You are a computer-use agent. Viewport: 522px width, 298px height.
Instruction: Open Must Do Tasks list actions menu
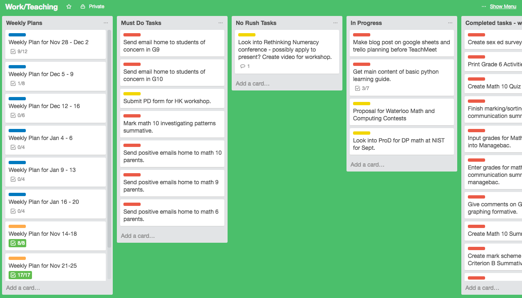pos(221,23)
